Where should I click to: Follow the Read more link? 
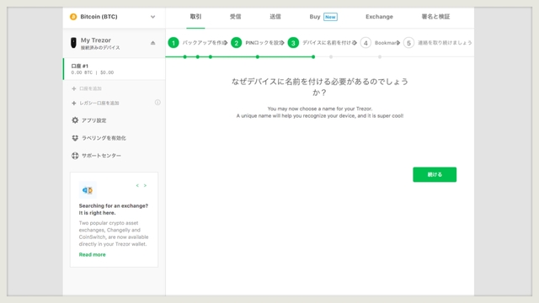92,254
